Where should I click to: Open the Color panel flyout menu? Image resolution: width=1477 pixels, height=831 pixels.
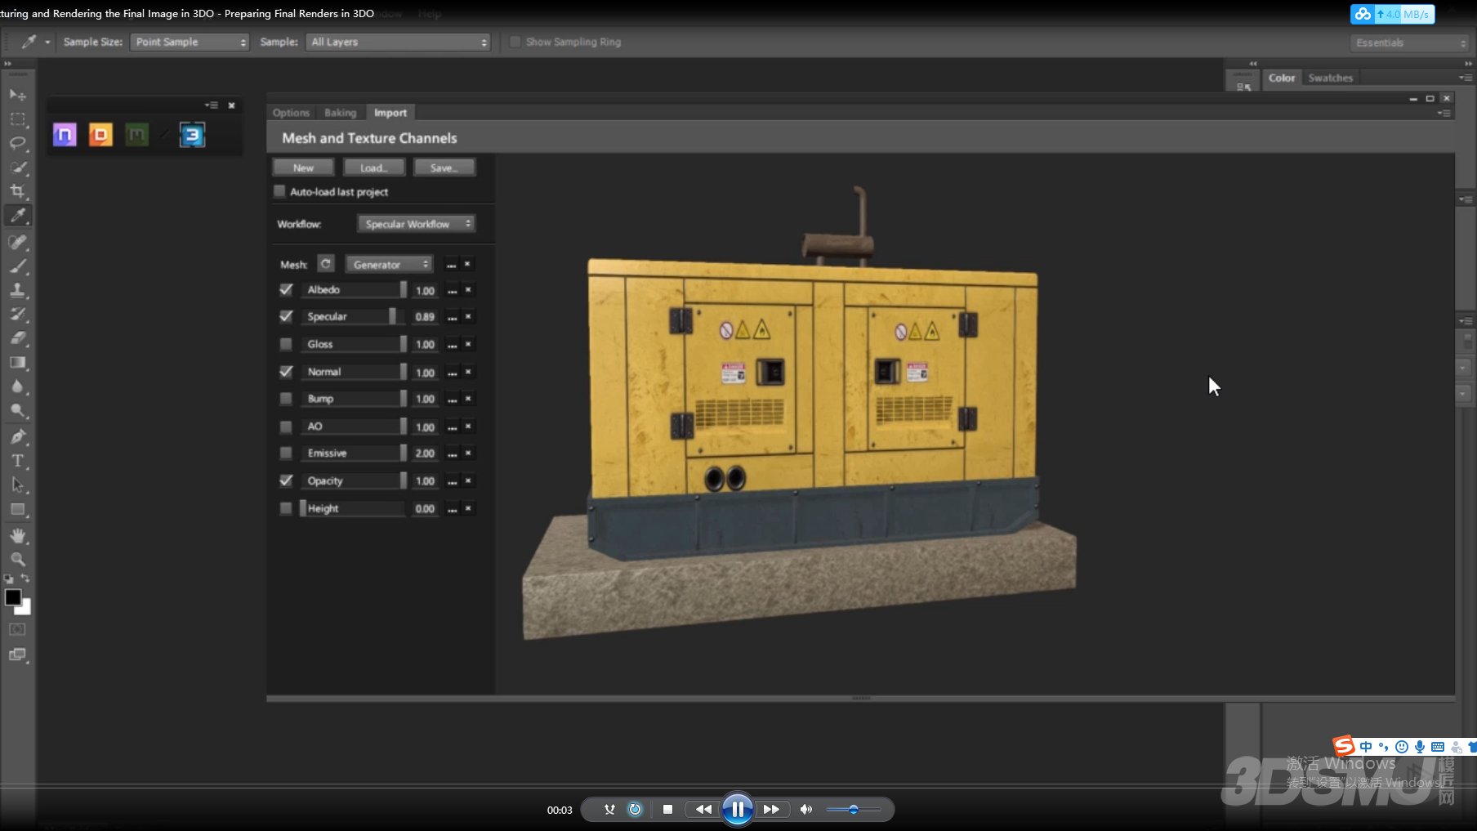(1466, 78)
